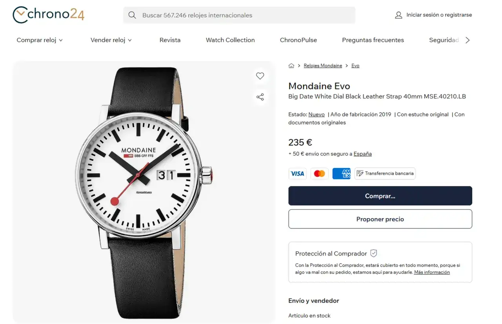Open the Más información link
The image size is (502, 324).
click(x=432, y=272)
